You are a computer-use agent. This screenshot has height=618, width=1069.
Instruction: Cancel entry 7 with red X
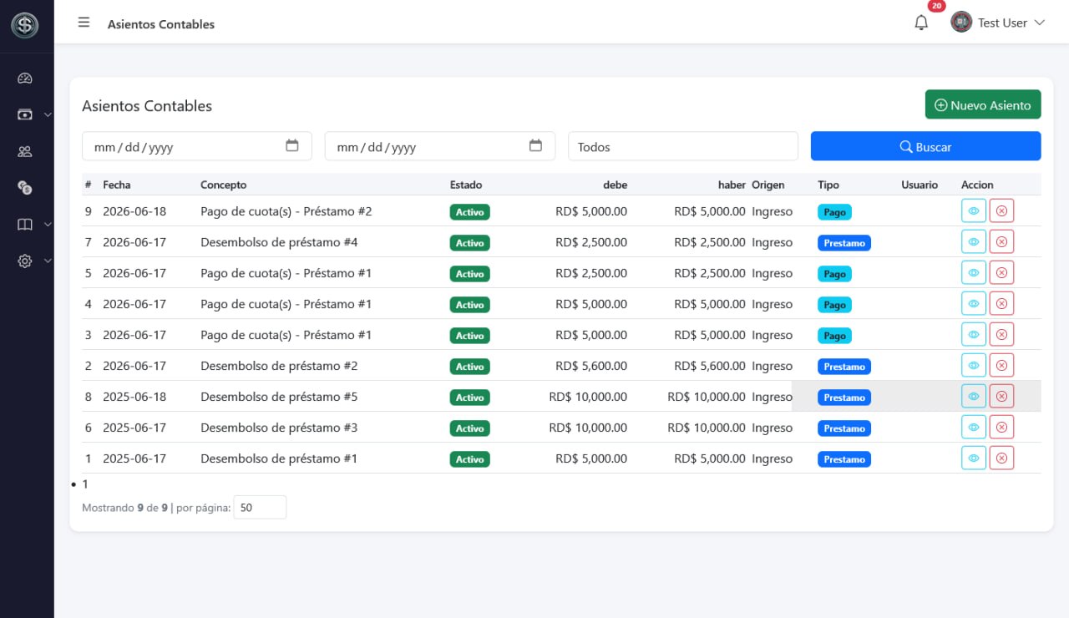pos(1001,242)
